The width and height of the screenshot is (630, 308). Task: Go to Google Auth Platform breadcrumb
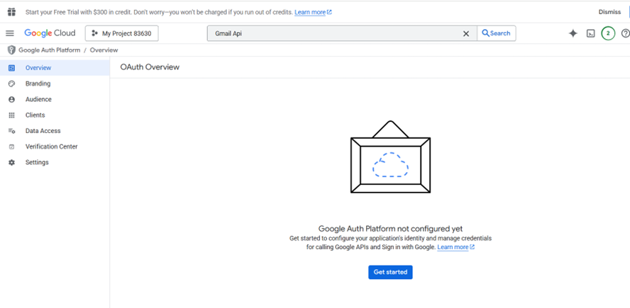(x=50, y=50)
